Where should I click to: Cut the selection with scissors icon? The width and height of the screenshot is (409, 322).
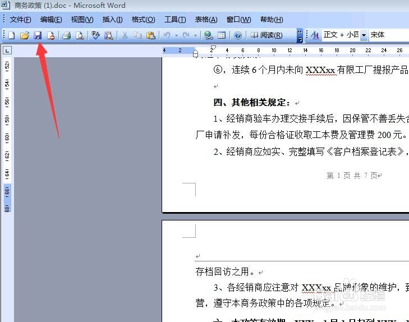tap(125, 35)
